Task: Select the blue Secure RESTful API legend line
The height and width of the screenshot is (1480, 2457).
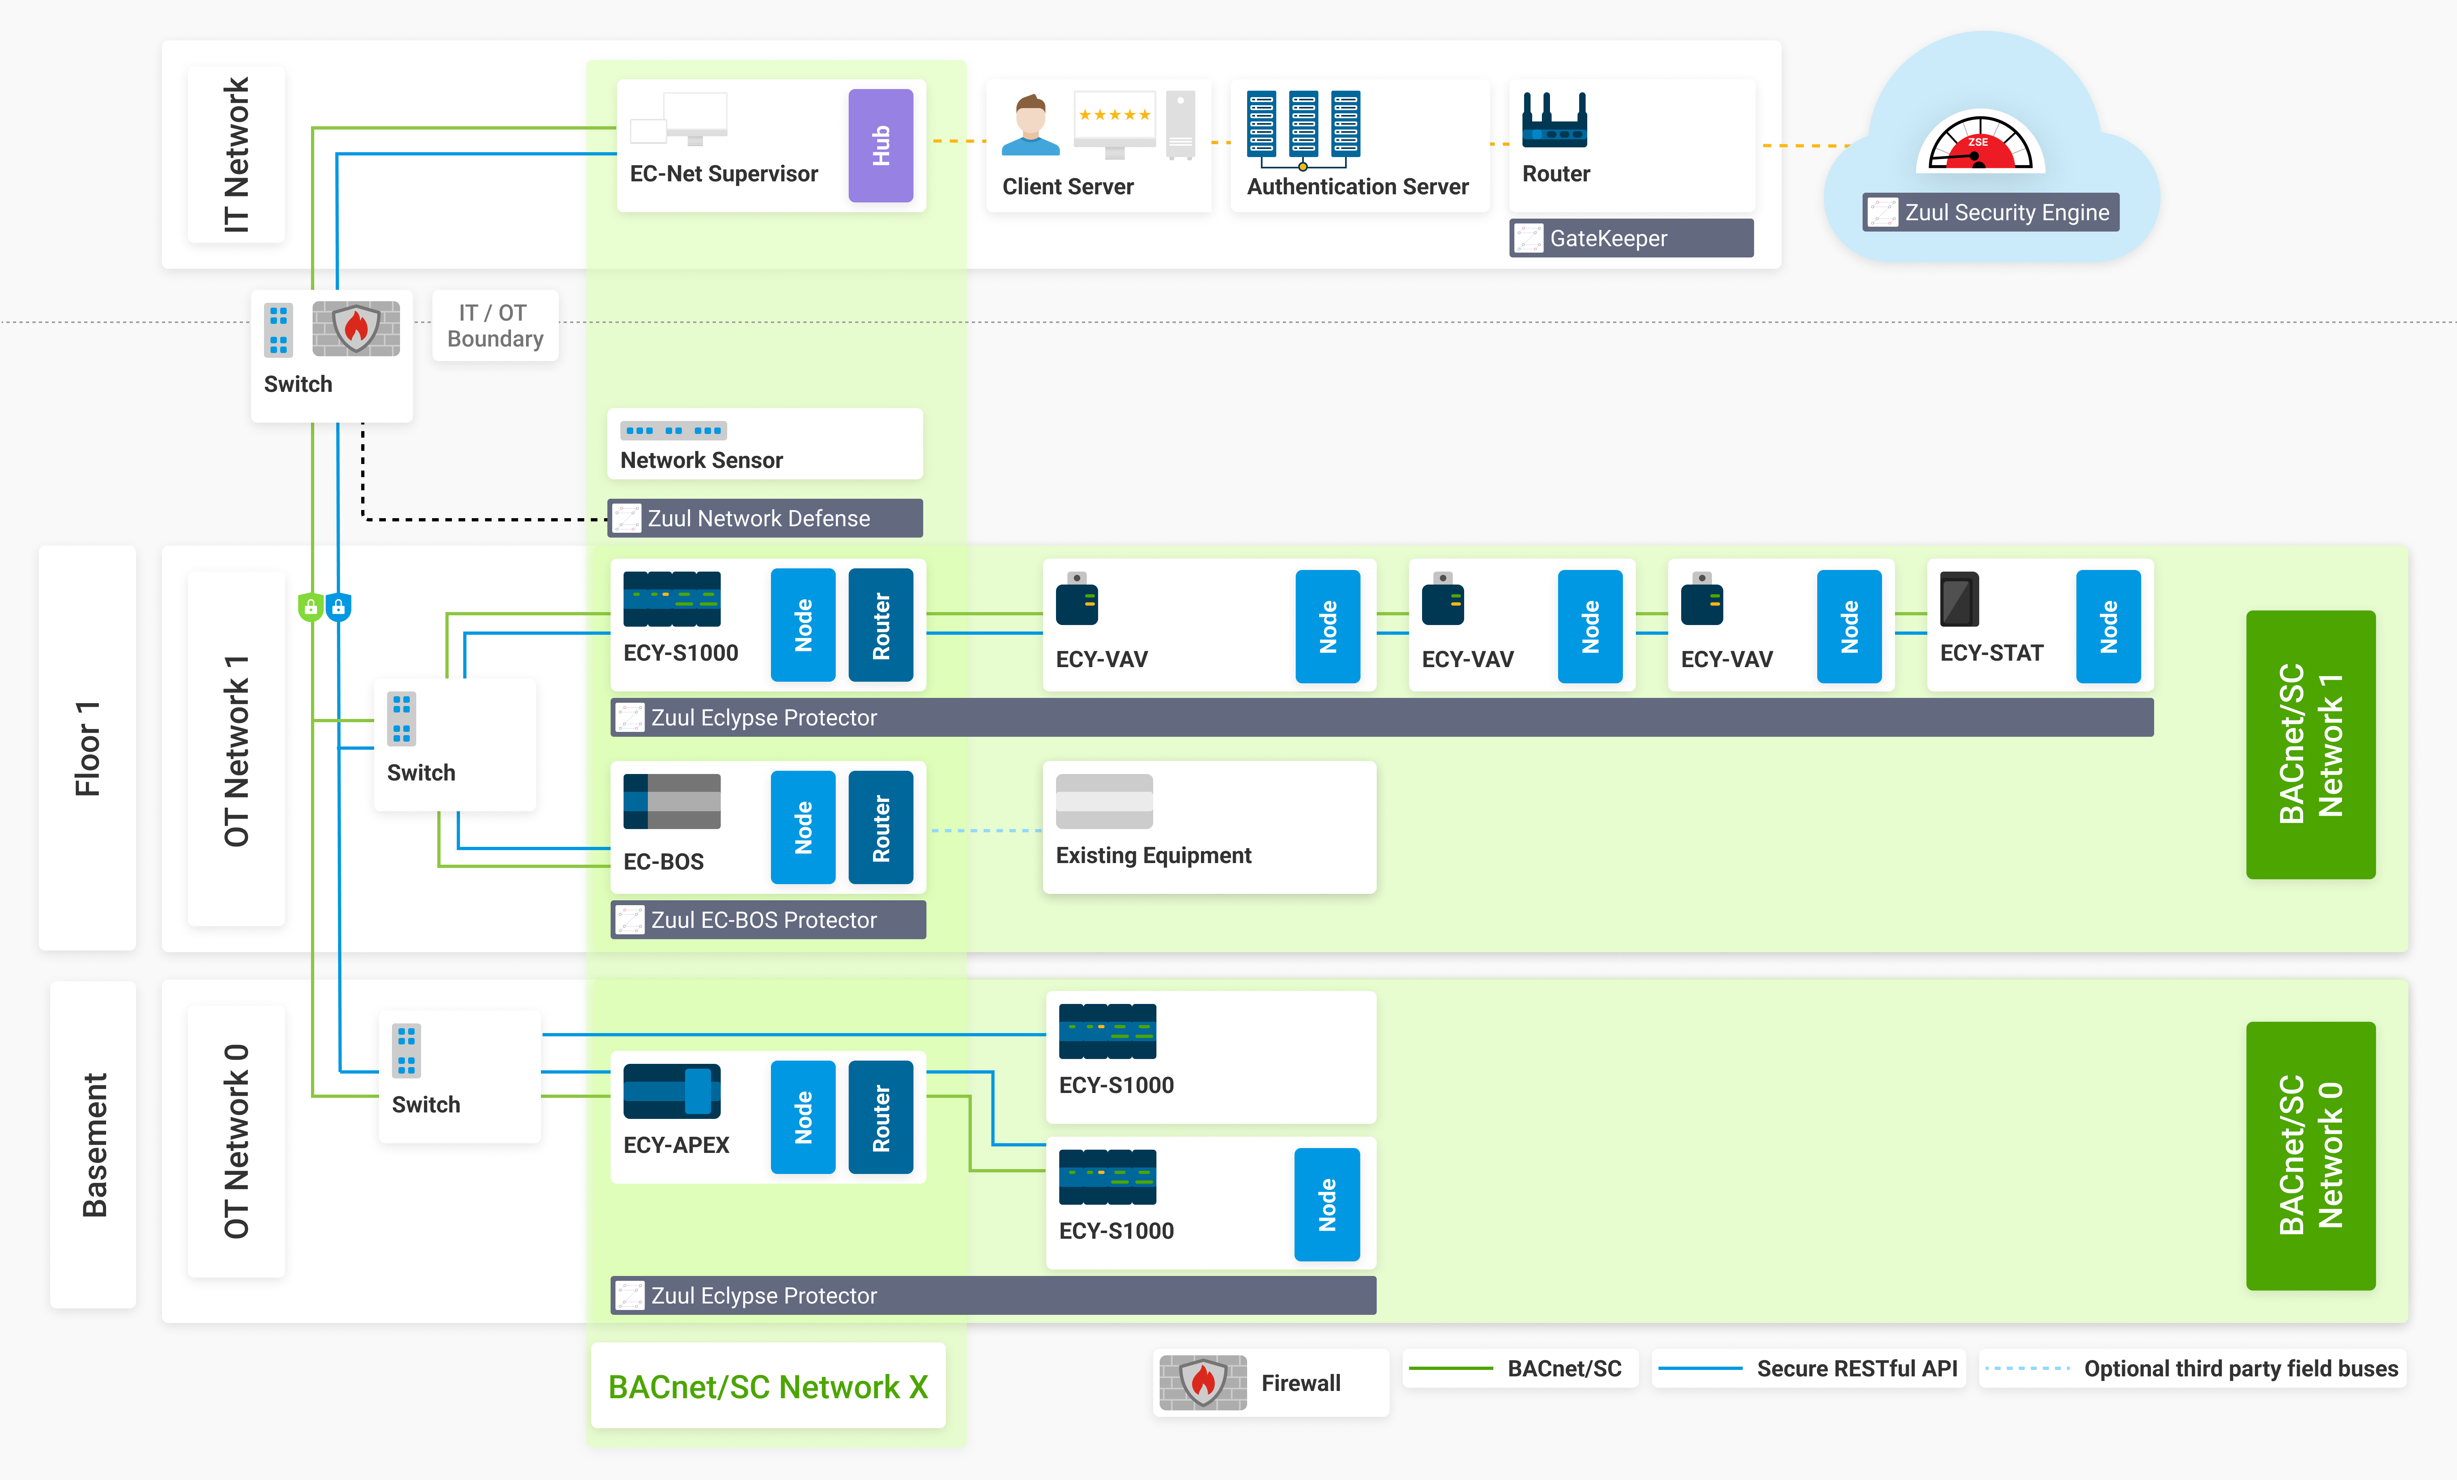Action: 1700,1368
